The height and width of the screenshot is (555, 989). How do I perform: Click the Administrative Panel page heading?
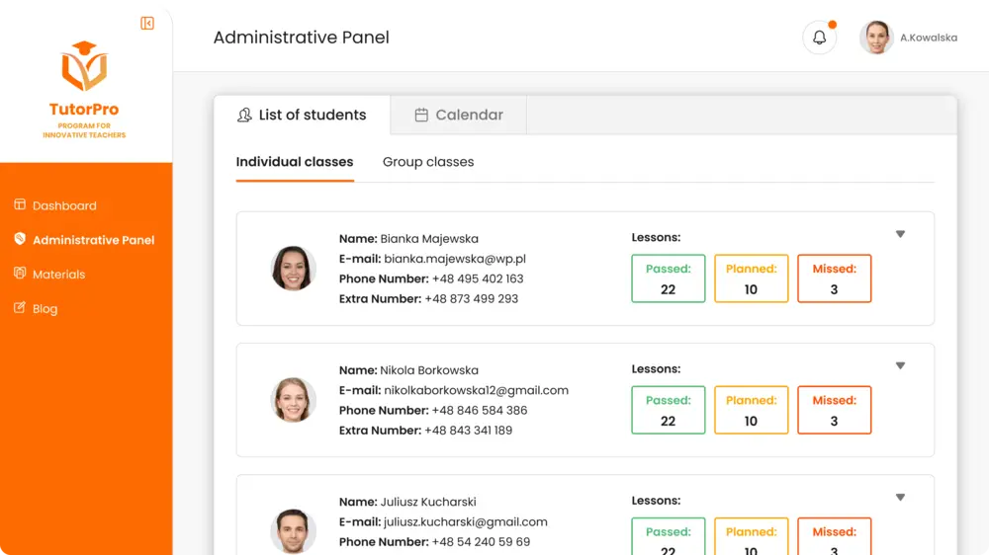pyautogui.click(x=301, y=38)
